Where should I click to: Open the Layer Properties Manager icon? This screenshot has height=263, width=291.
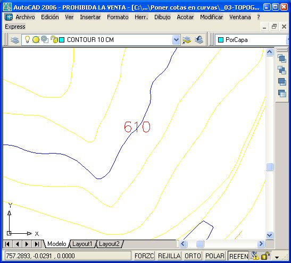pyautogui.click(x=15, y=40)
